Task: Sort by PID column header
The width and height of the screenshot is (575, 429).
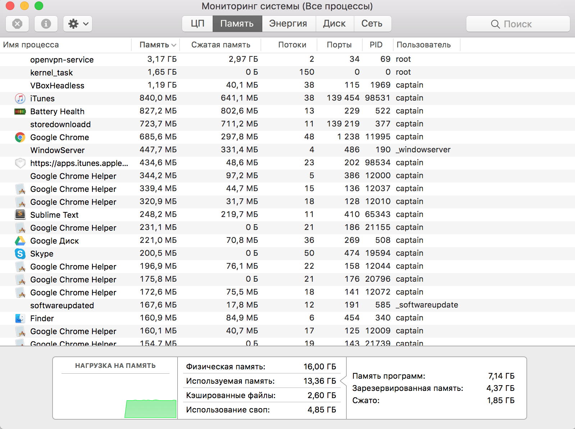Action: coord(377,45)
